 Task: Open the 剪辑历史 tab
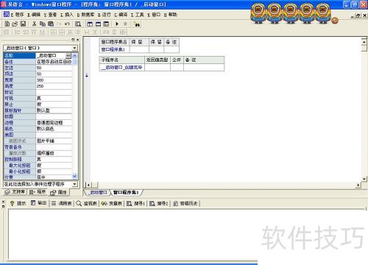point(185,203)
